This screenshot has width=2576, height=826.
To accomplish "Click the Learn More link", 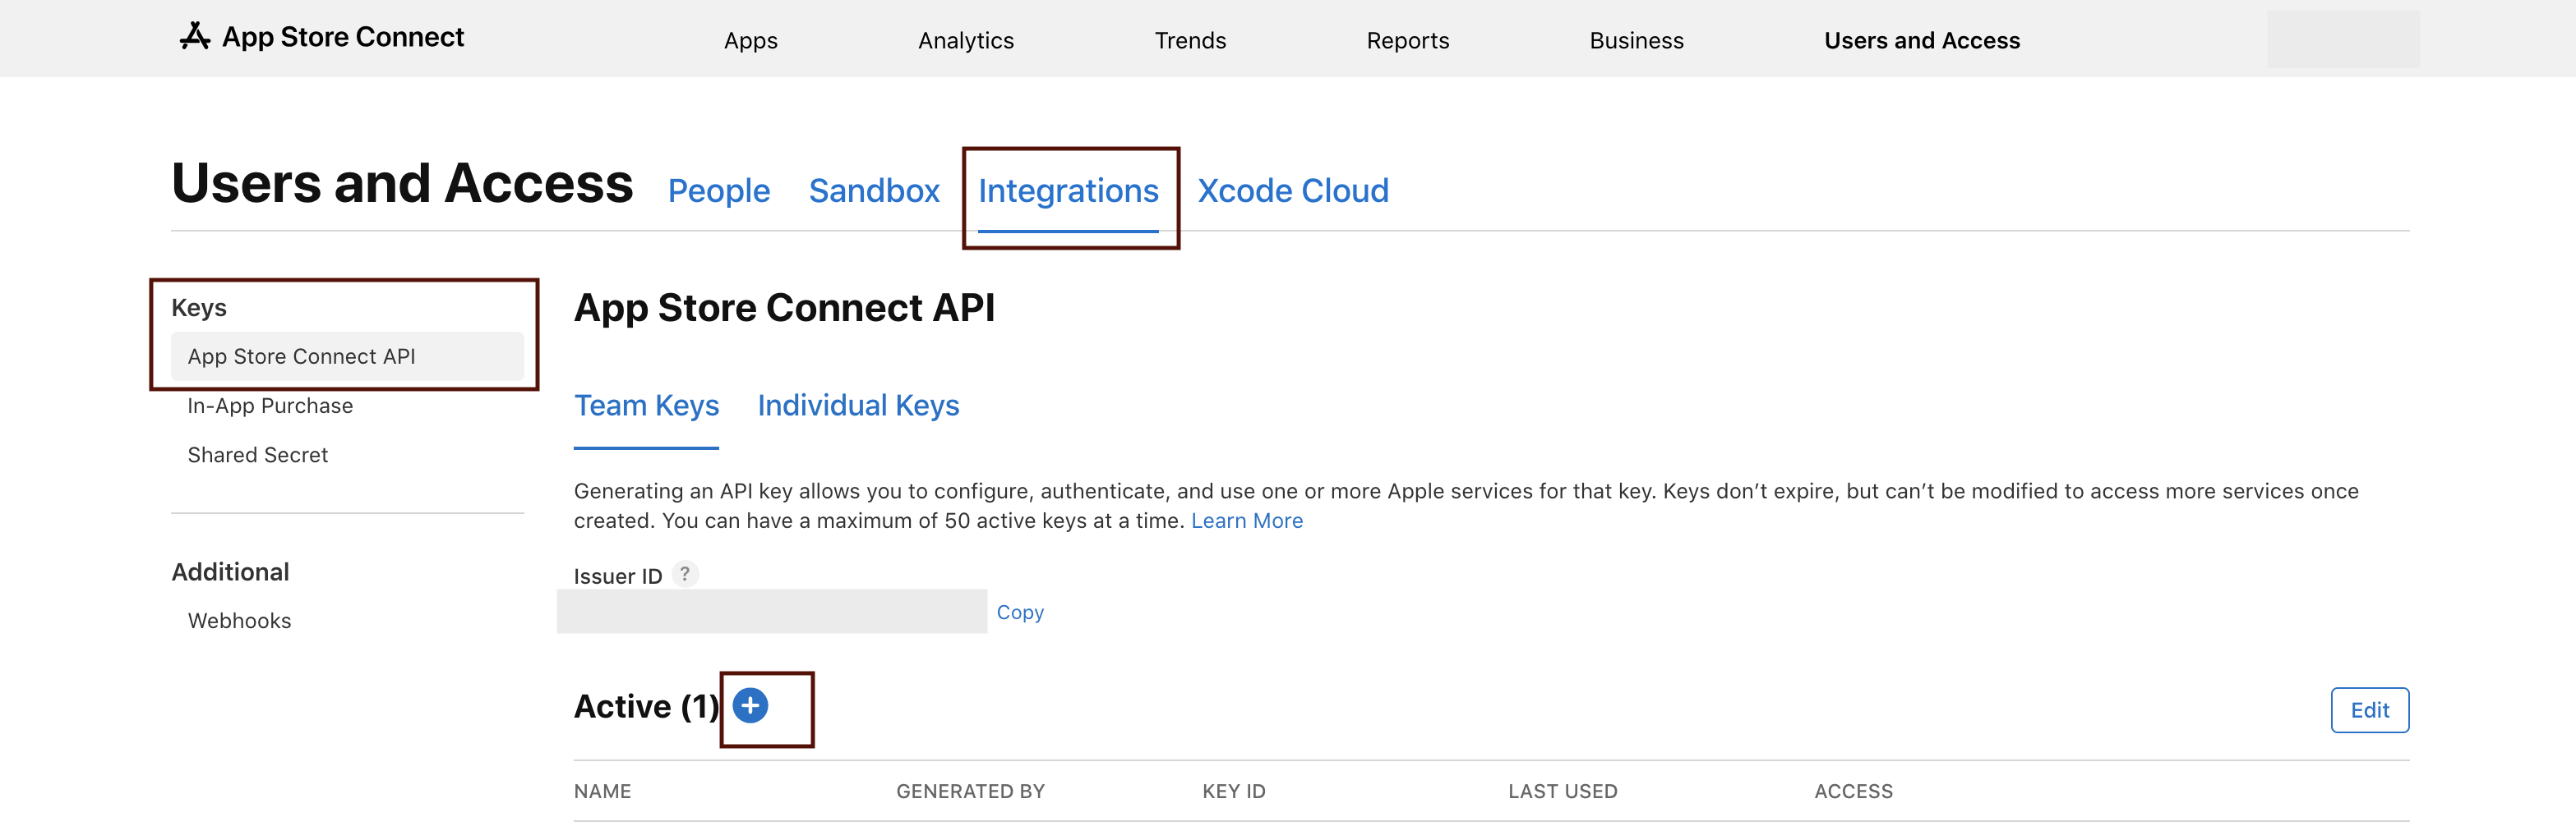I will (1247, 521).
